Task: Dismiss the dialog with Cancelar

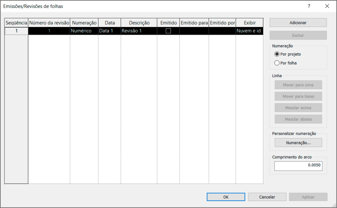Action: 267,197
